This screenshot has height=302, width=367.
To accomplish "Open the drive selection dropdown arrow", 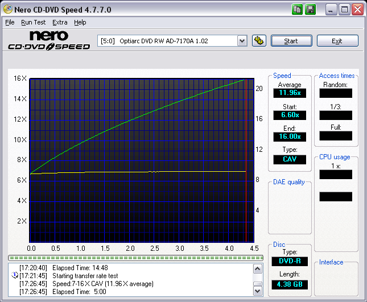I will point(242,41).
